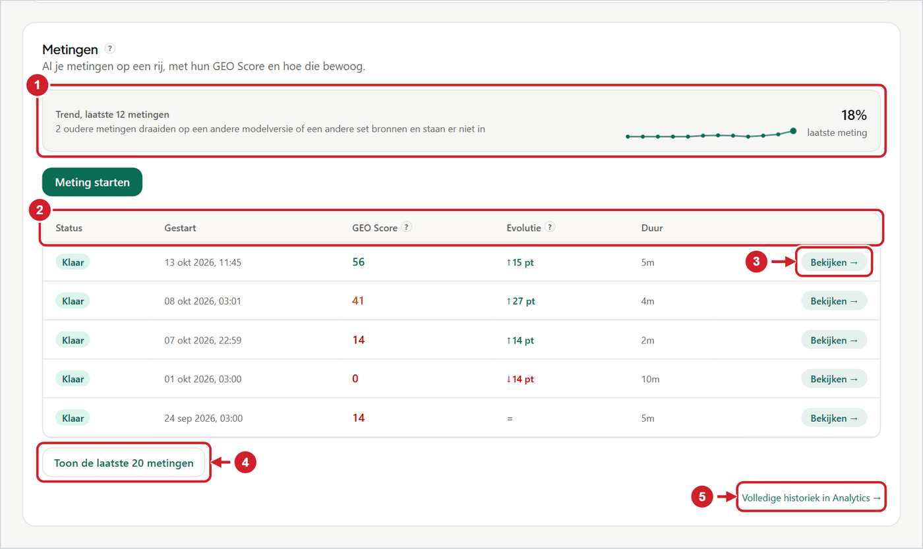Click Bekijken on the 07 okt 2026 row
The width and height of the screenshot is (923, 549).
tap(834, 339)
